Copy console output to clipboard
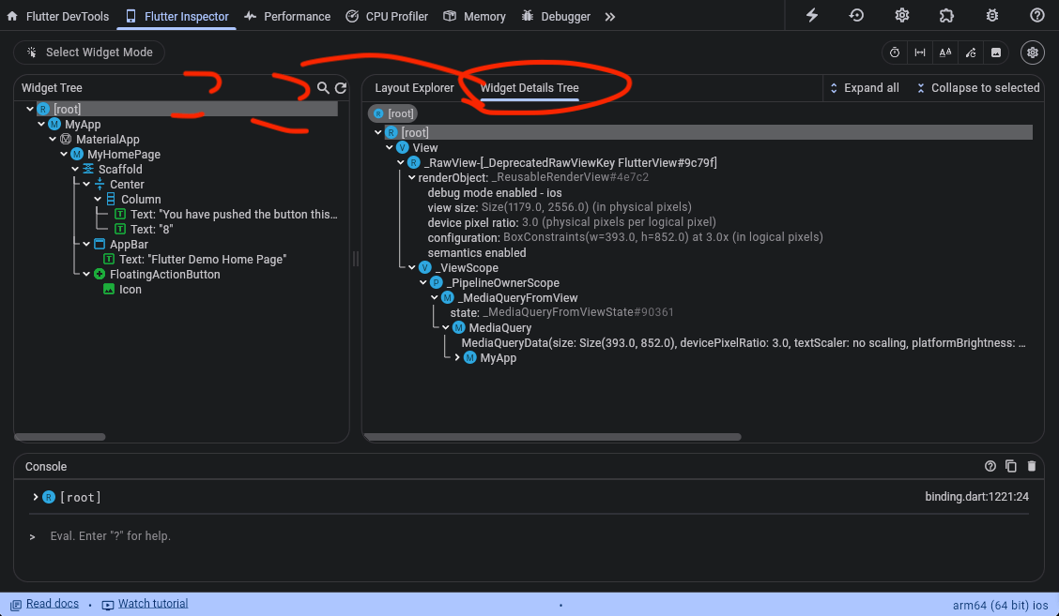Screen dimensions: 1059x616 1011,466
